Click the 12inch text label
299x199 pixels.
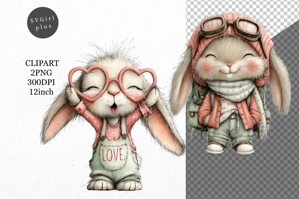tap(42, 91)
